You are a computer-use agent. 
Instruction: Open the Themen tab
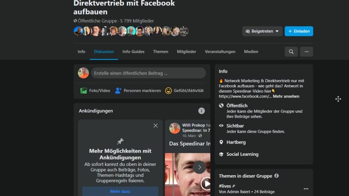[161, 51]
